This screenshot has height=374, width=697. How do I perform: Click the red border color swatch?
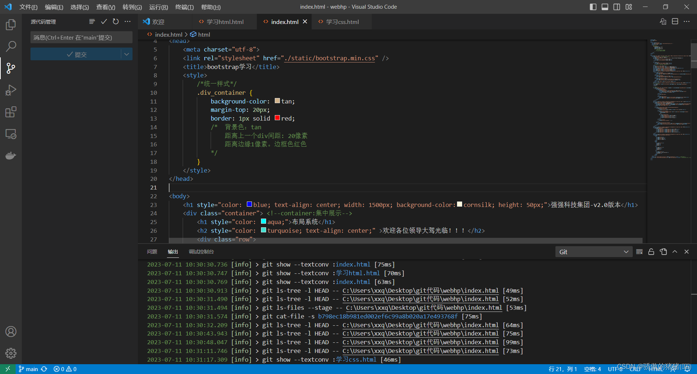[x=277, y=118]
